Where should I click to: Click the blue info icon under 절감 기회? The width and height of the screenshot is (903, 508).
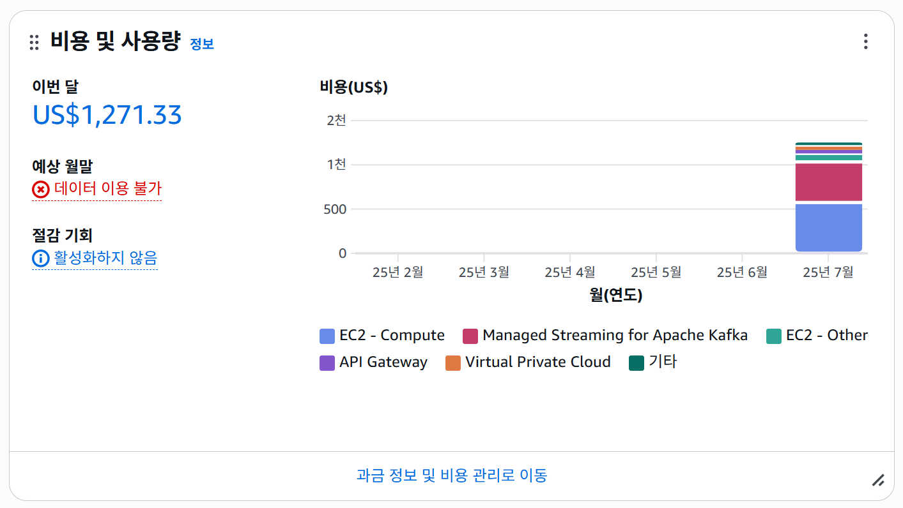(x=40, y=258)
